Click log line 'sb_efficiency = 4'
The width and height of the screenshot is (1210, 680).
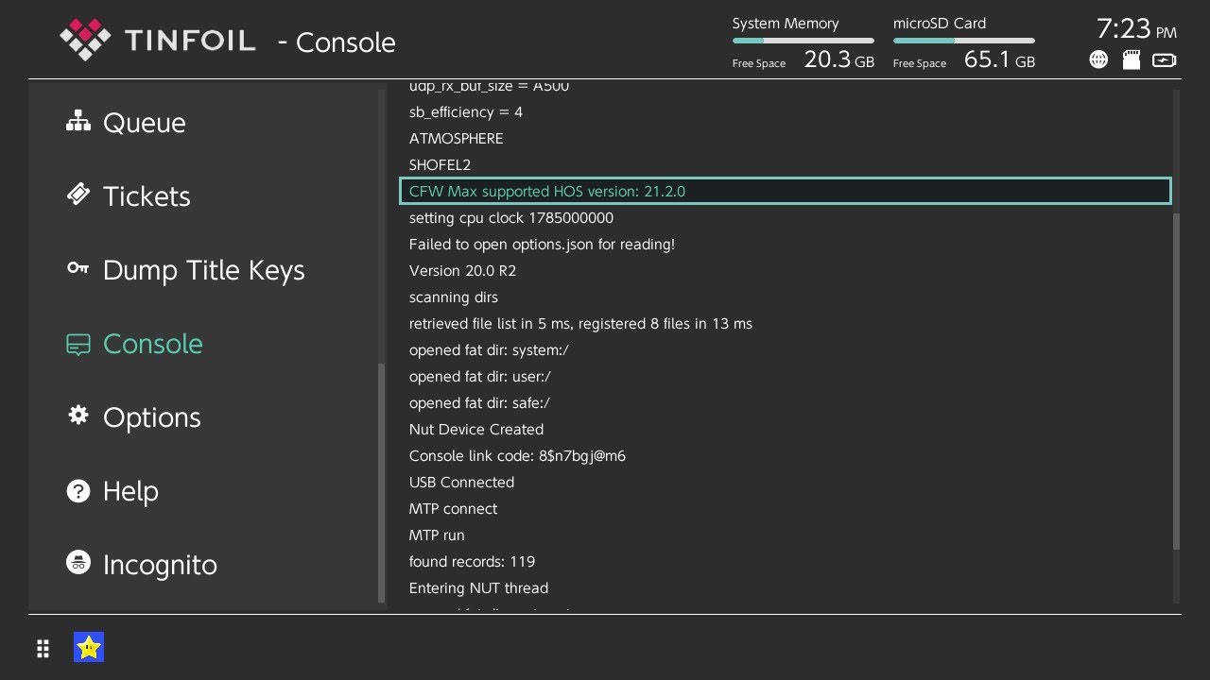point(466,111)
